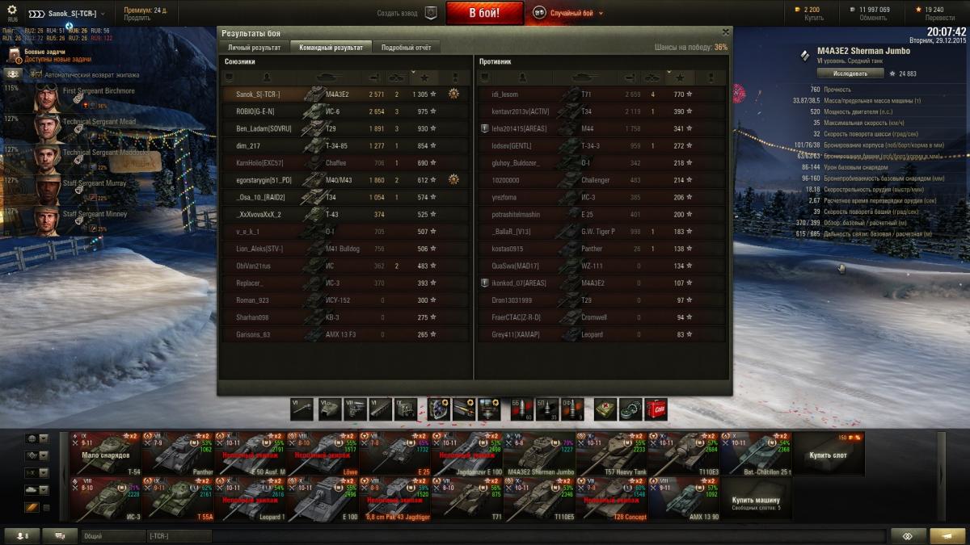Open the Общий chat tab
Screen dimensions: 970x545
[112, 536]
